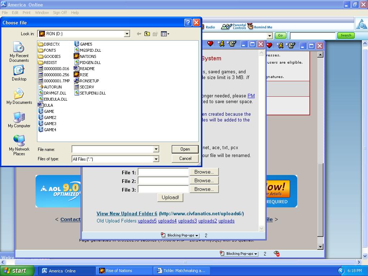Open Parental Controls in AOL toolbar
368x276 pixels.
234,27
